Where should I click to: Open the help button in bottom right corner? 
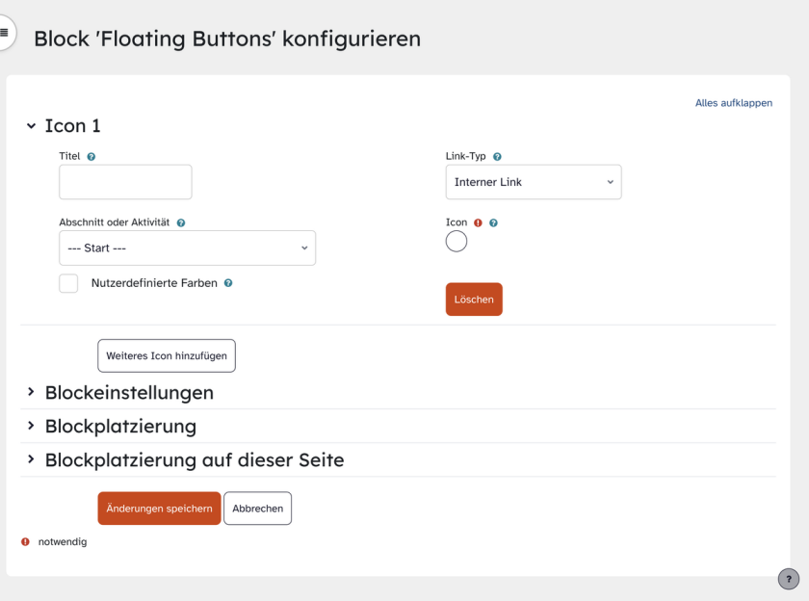[788, 579]
